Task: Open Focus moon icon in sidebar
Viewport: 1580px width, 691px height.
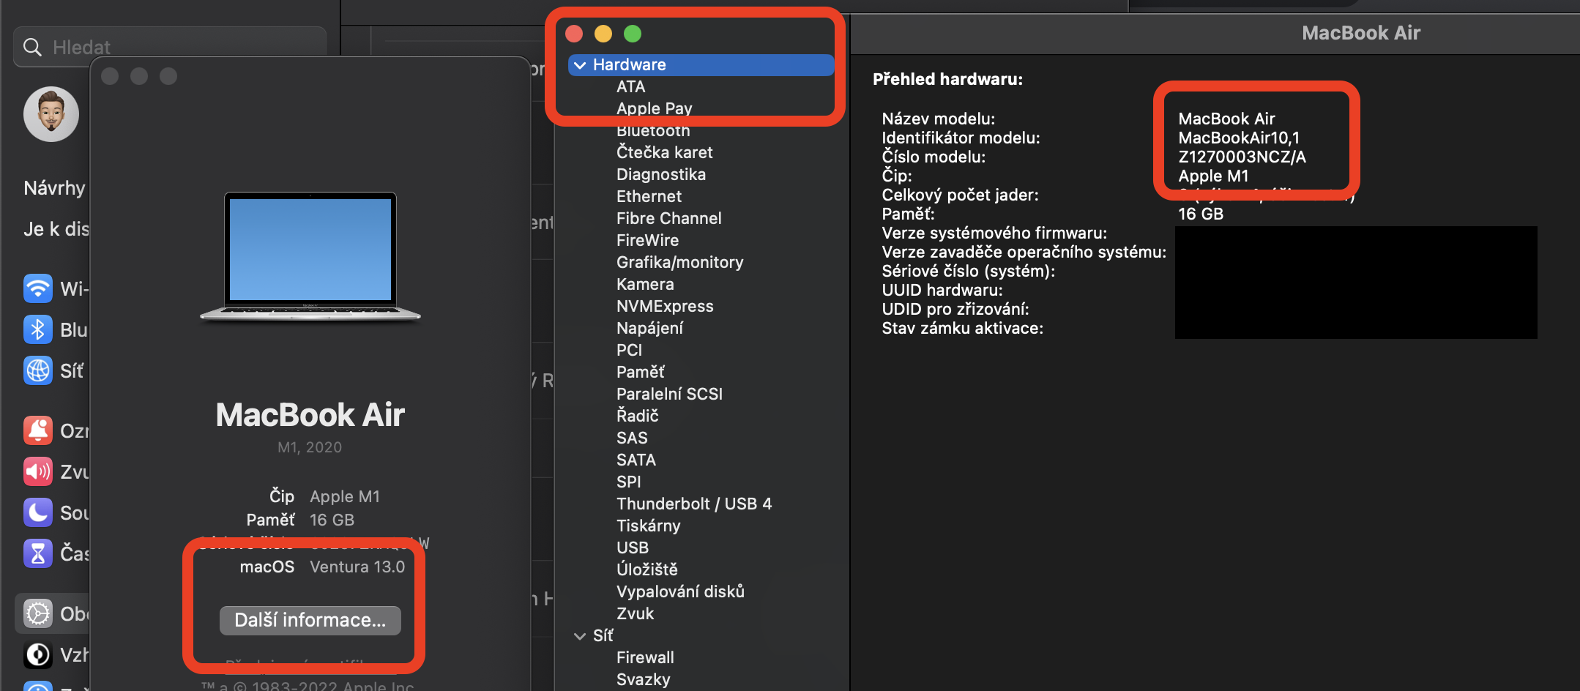Action: pos(38,512)
